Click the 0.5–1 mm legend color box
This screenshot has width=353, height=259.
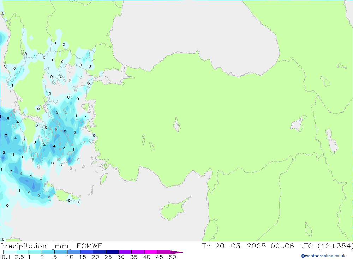click(22, 252)
